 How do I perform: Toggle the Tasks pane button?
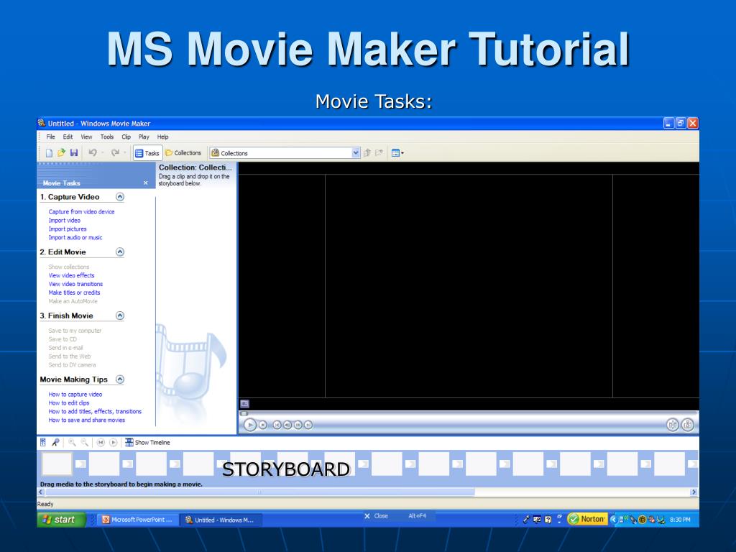click(x=147, y=153)
